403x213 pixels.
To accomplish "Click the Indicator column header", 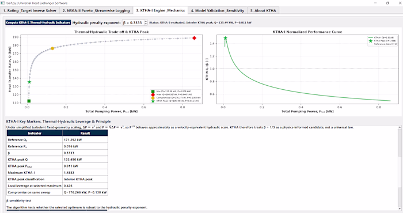I will coord(35,133).
